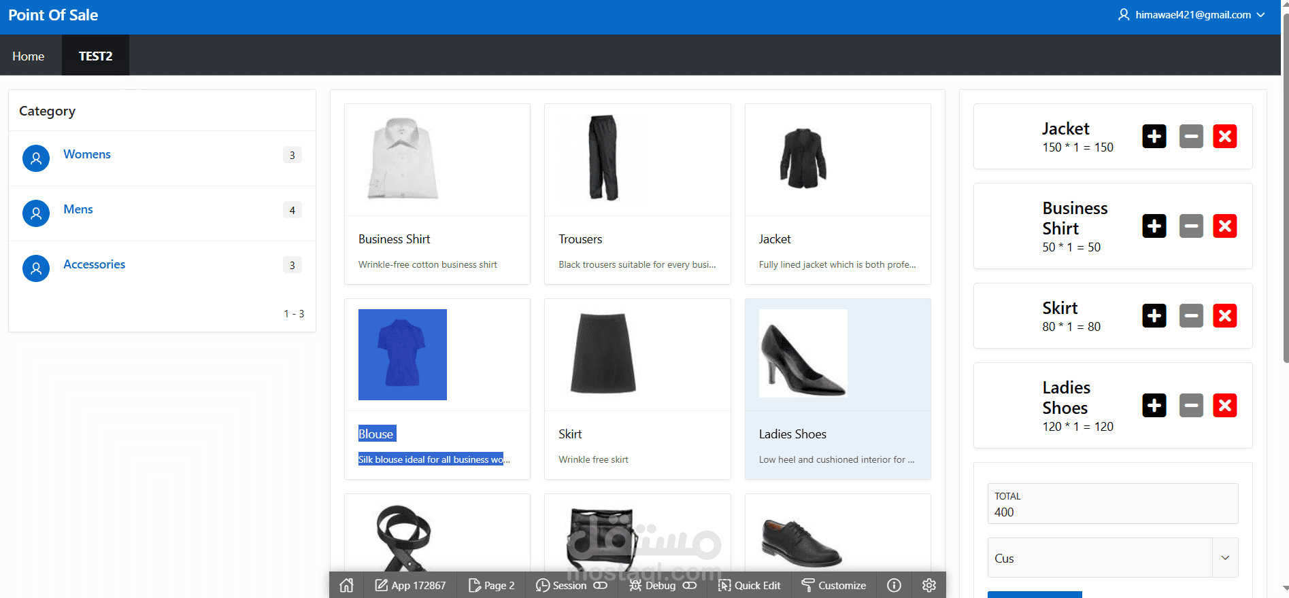Open App 172867 in developer toolbar
The height and width of the screenshot is (598, 1289).
tap(410, 585)
